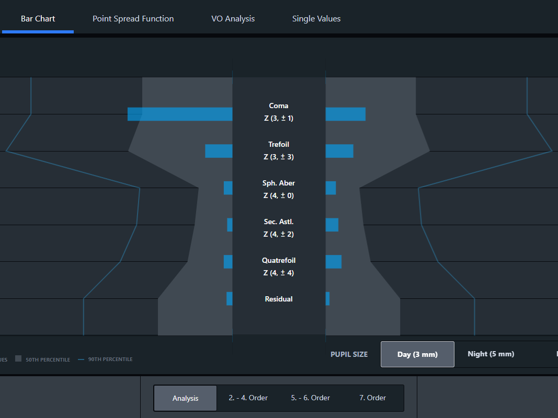Show the 5. - 6. Order aberrations
The width and height of the screenshot is (558, 418).
[310, 398]
